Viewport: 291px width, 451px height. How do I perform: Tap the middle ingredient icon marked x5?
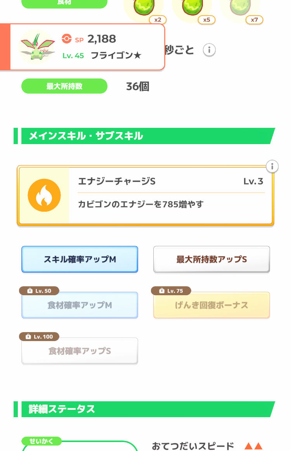192,8
